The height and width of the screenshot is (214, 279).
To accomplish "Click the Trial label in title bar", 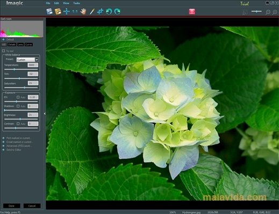I will pyautogui.click(x=245, y=4).
